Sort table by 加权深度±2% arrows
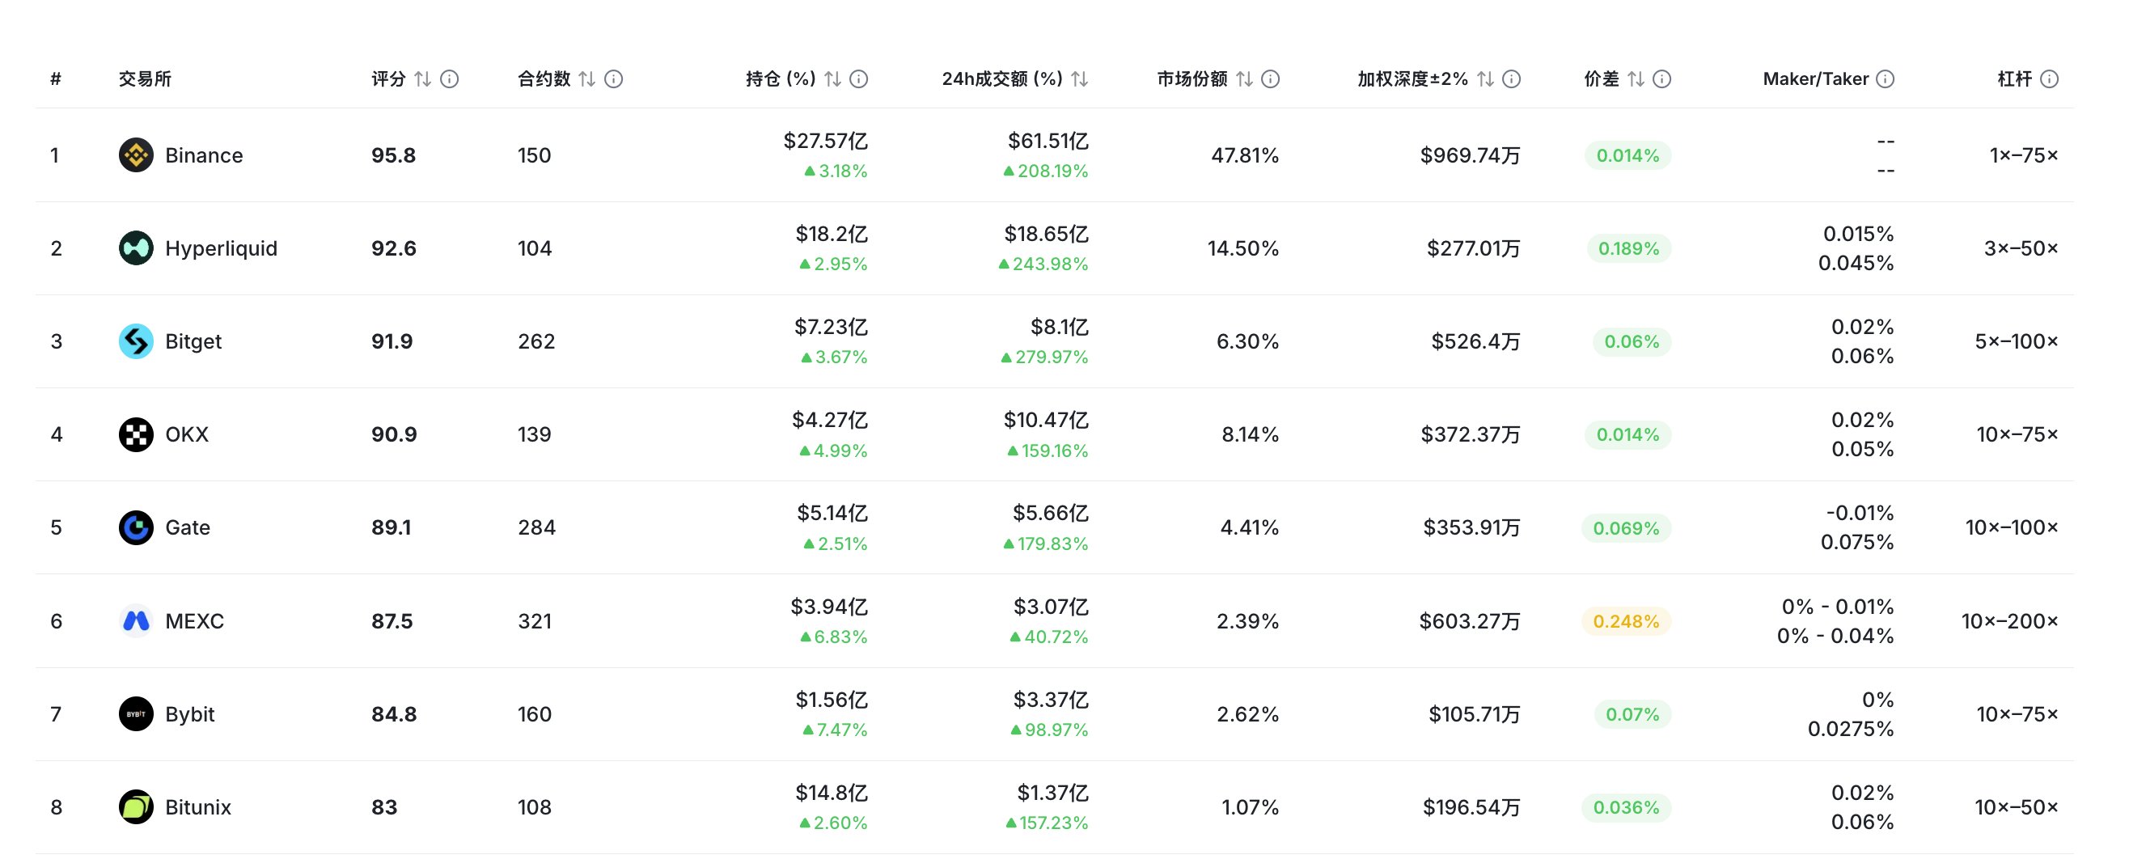This screenshot has width=2129, height=859. tap(1485, 78)
